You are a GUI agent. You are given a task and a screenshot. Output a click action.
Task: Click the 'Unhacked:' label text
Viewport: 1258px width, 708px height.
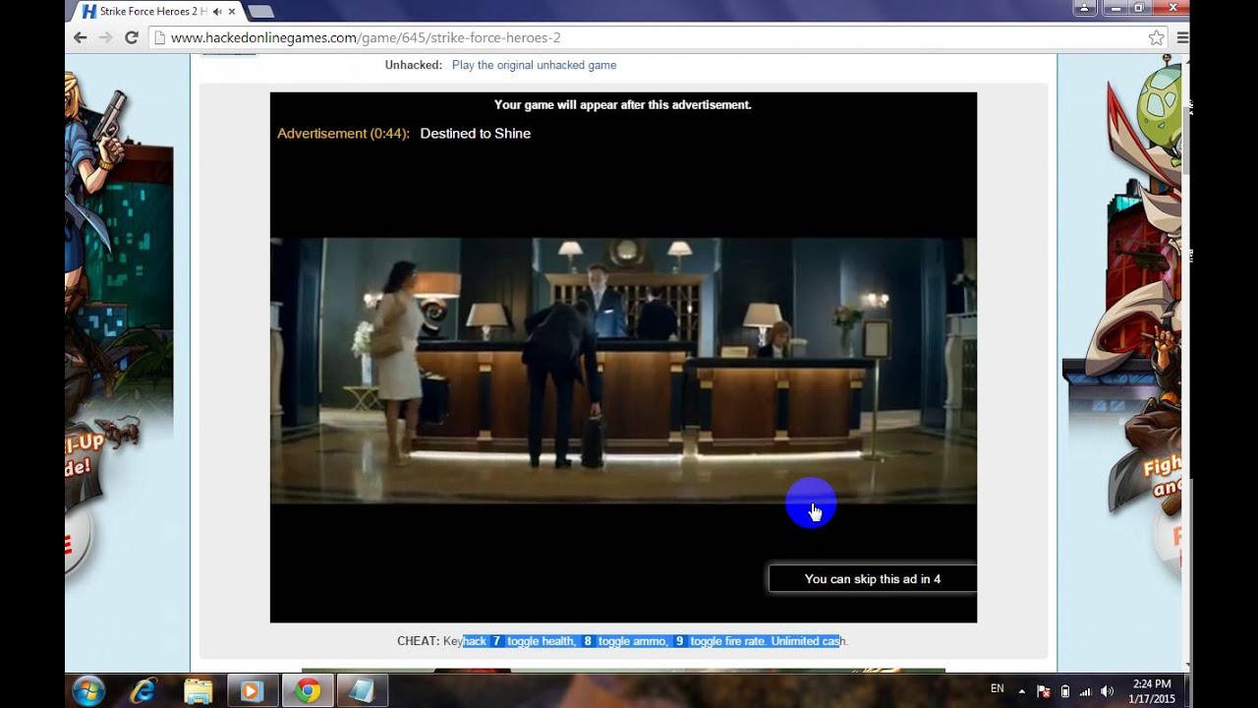pyautogui.click(x=413, y=65)
